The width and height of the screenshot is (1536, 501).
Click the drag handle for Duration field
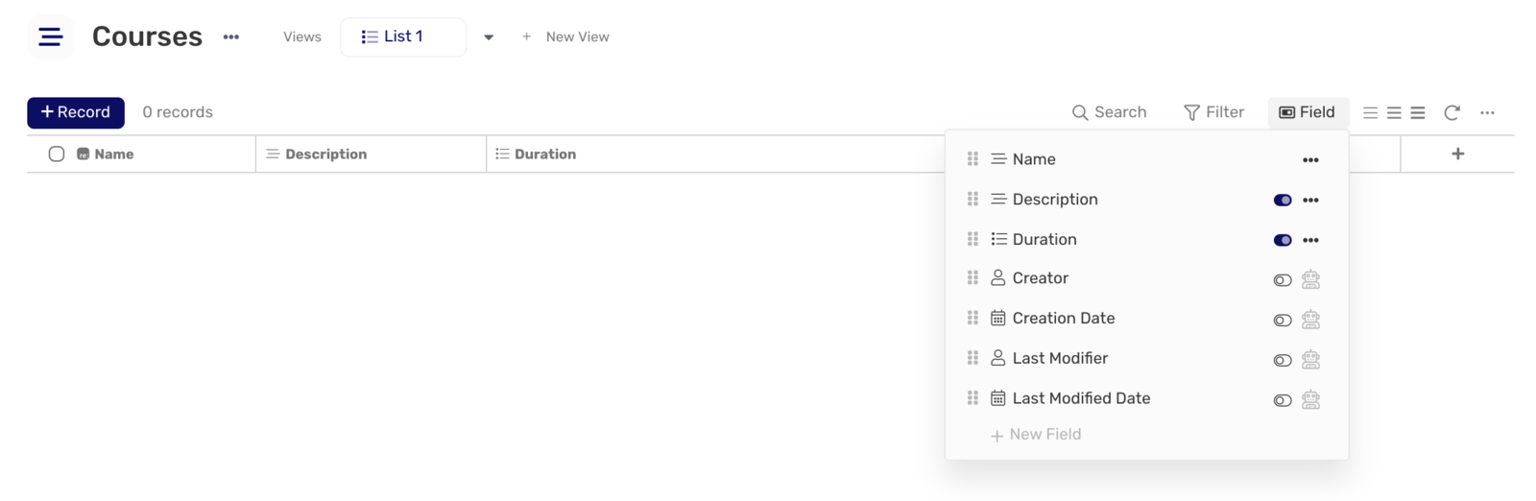[x=972, y=239]
